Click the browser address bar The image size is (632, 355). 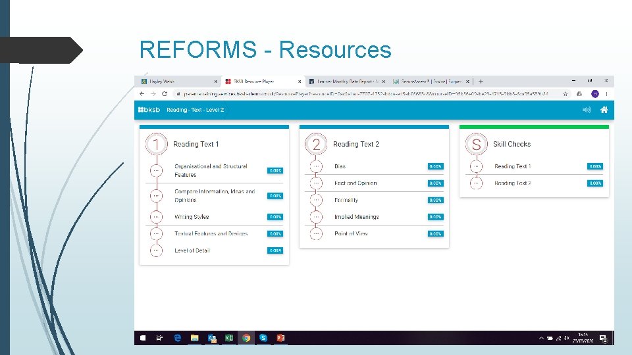[x=366, y=94]
